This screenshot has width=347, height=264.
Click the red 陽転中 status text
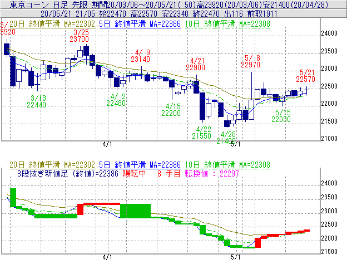[134, 174]
